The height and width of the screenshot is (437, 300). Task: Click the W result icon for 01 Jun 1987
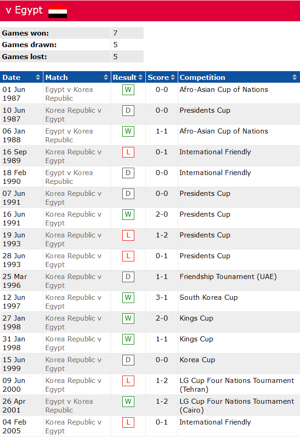[128, 90]
